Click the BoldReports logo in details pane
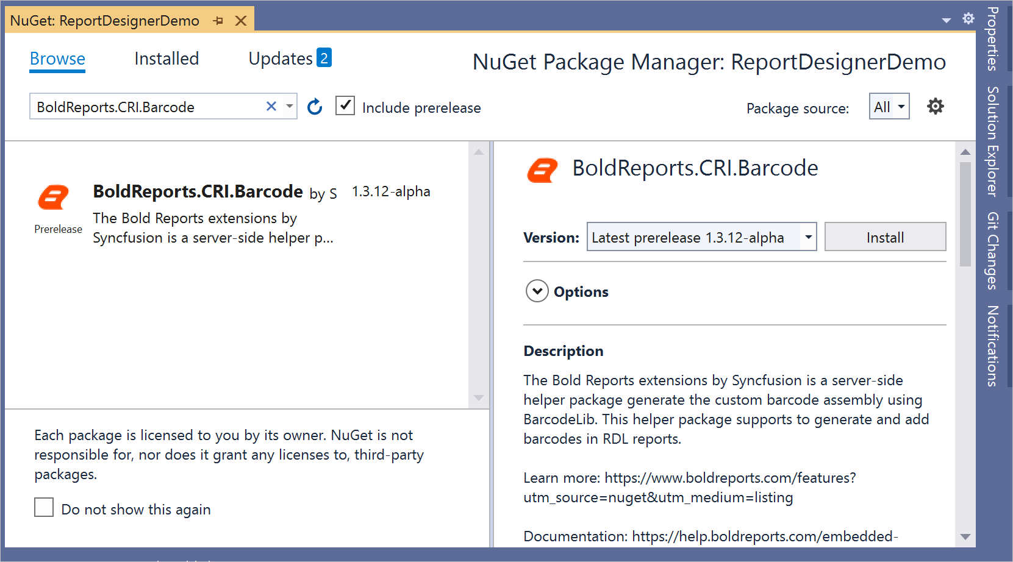 coord(542,171)
